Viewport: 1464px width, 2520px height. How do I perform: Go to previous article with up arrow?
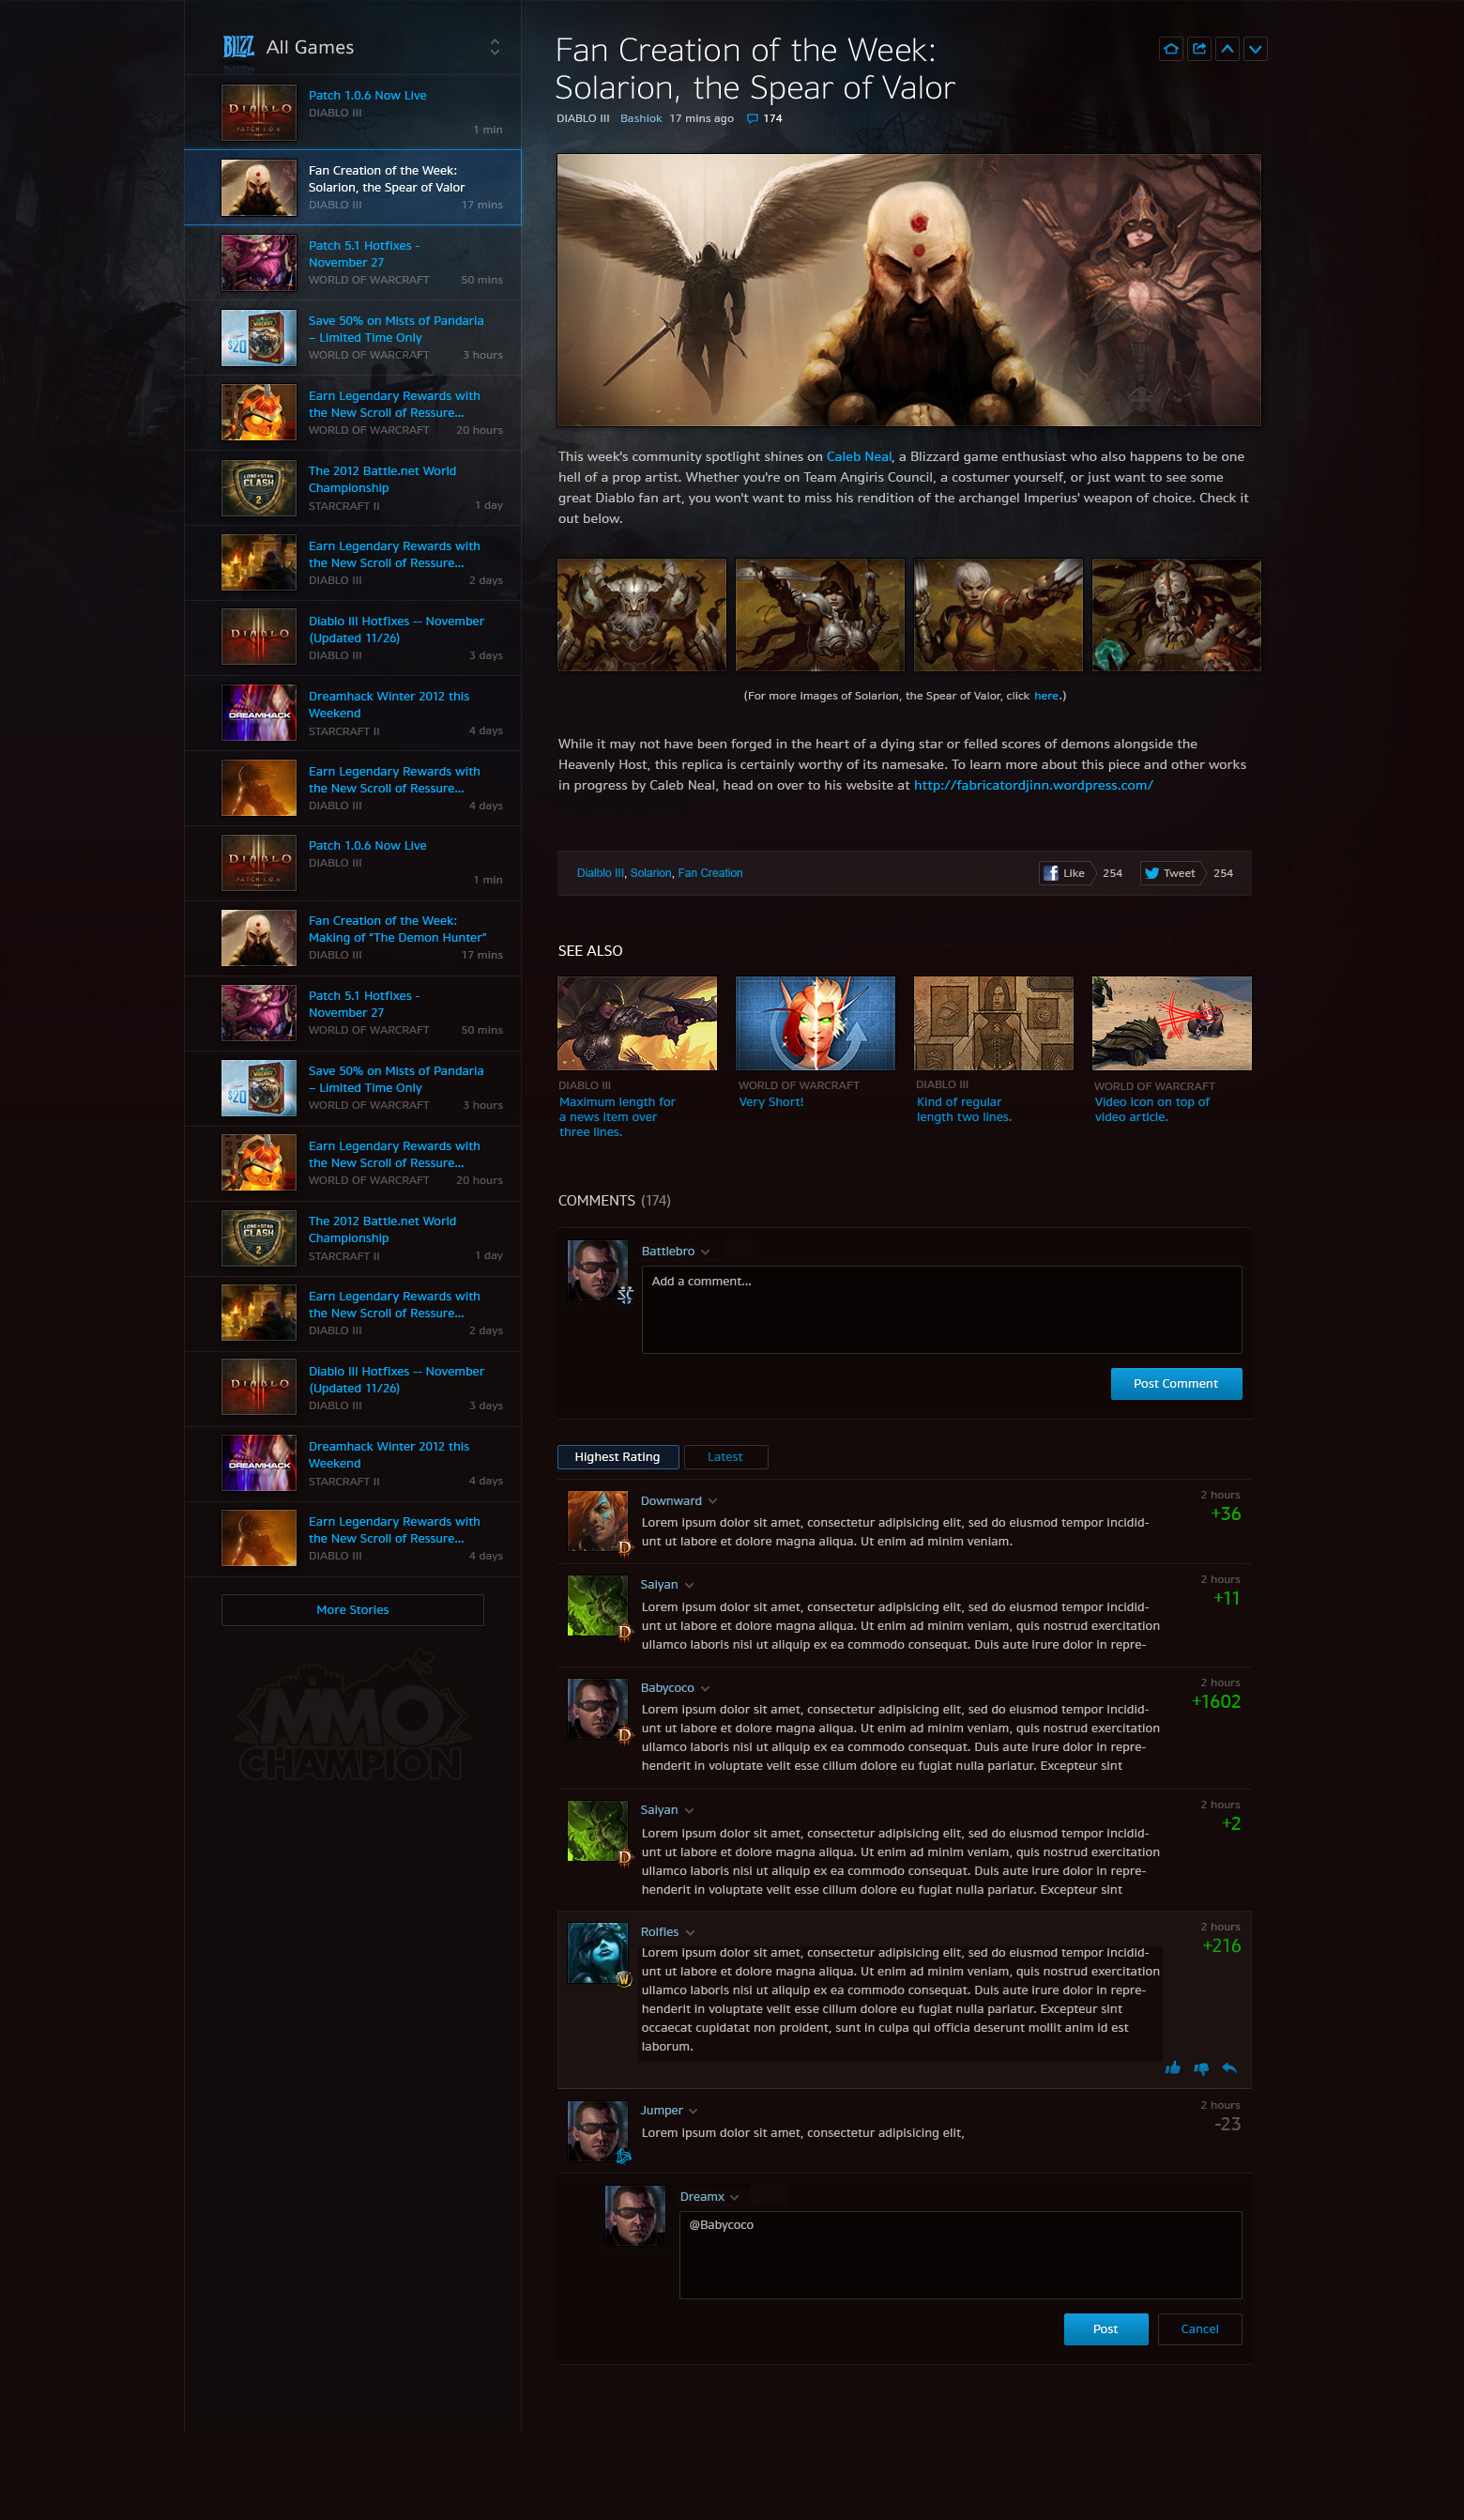point(1228,49)
